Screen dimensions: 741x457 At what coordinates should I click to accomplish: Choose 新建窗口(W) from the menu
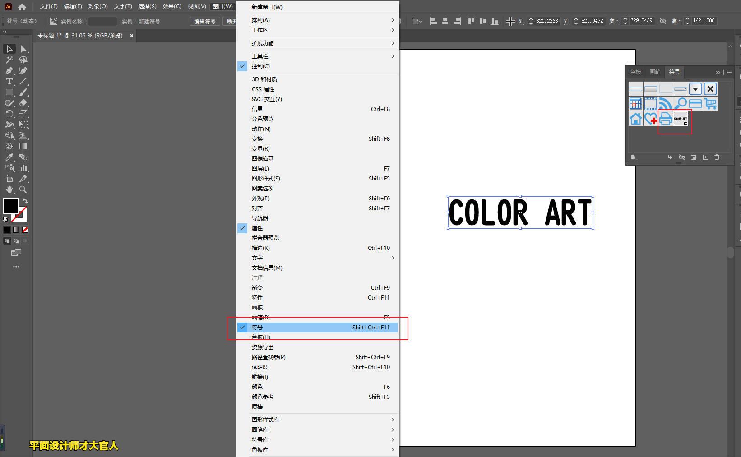point(318,7)
